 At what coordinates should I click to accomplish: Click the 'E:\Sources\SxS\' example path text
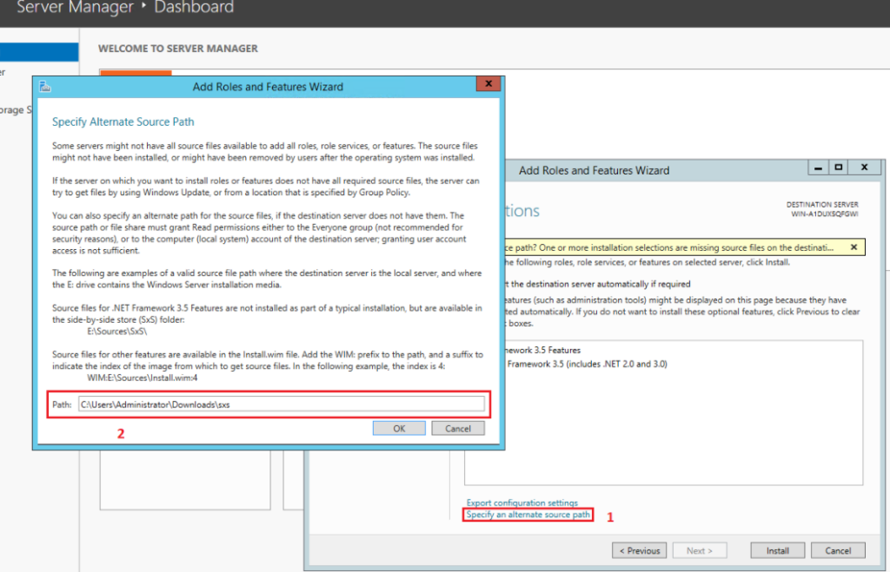click(117, 332)
